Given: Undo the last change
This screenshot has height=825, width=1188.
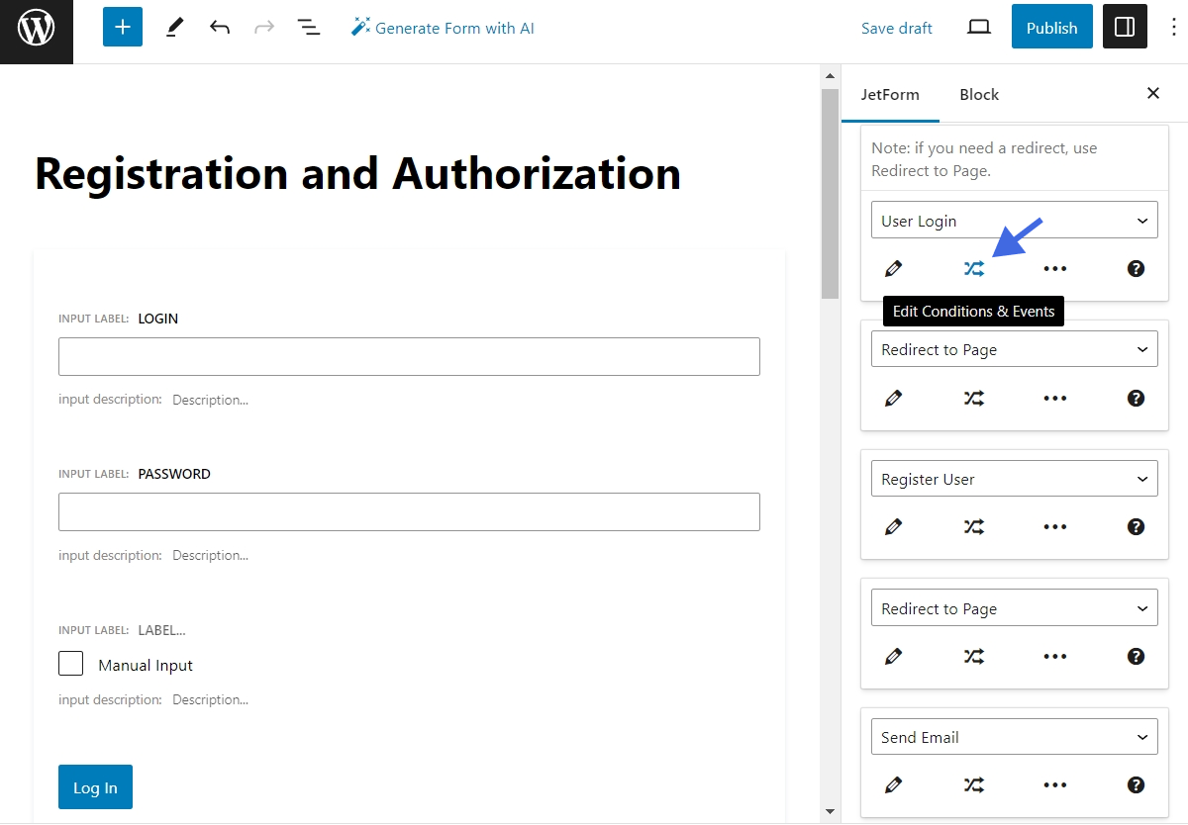Looking at the screenshot, I should click(219, 27).
